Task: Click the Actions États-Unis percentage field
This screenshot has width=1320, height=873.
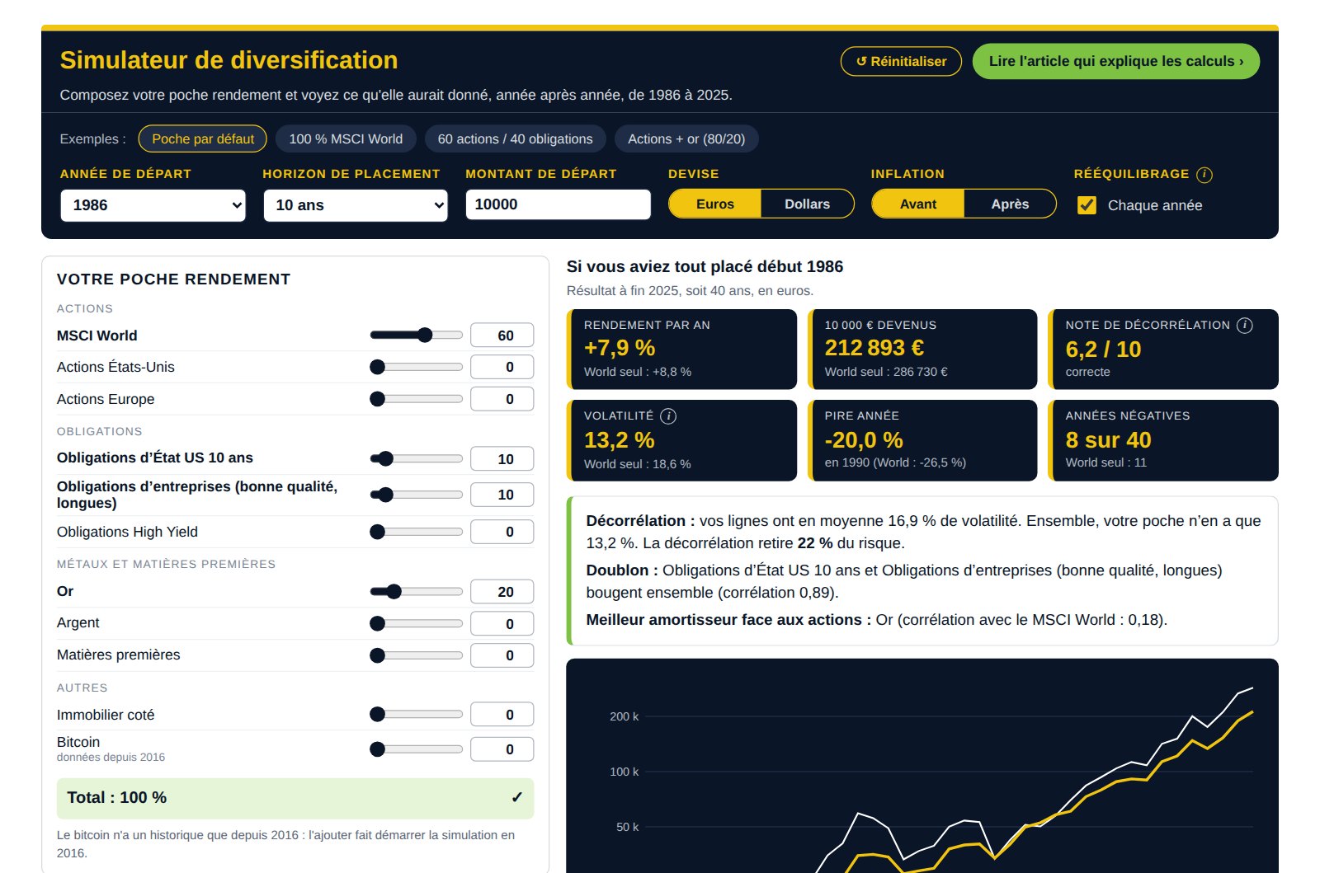Action: (x=502, y=367)
